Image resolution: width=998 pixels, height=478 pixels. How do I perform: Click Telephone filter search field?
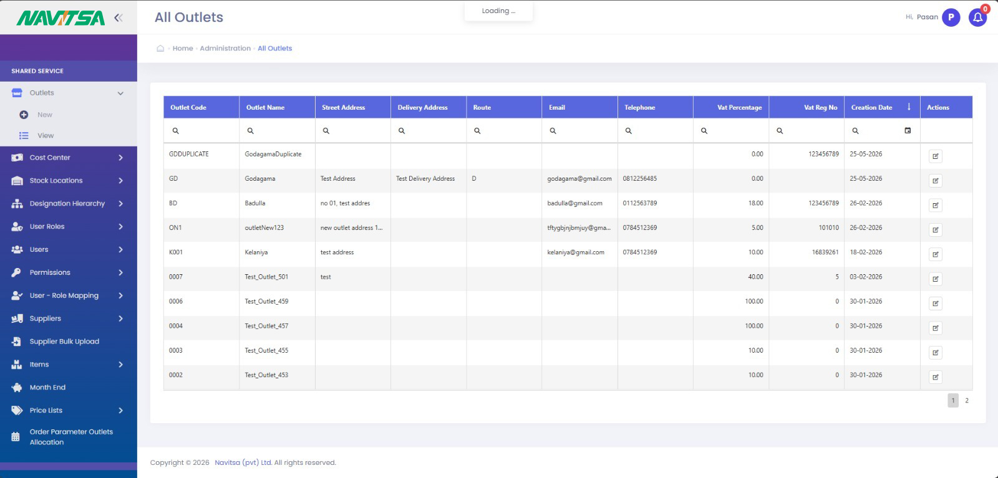655,131
